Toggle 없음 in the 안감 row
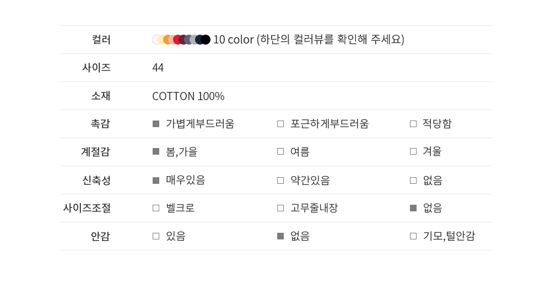The image size is (551, 295). (280, 236)
